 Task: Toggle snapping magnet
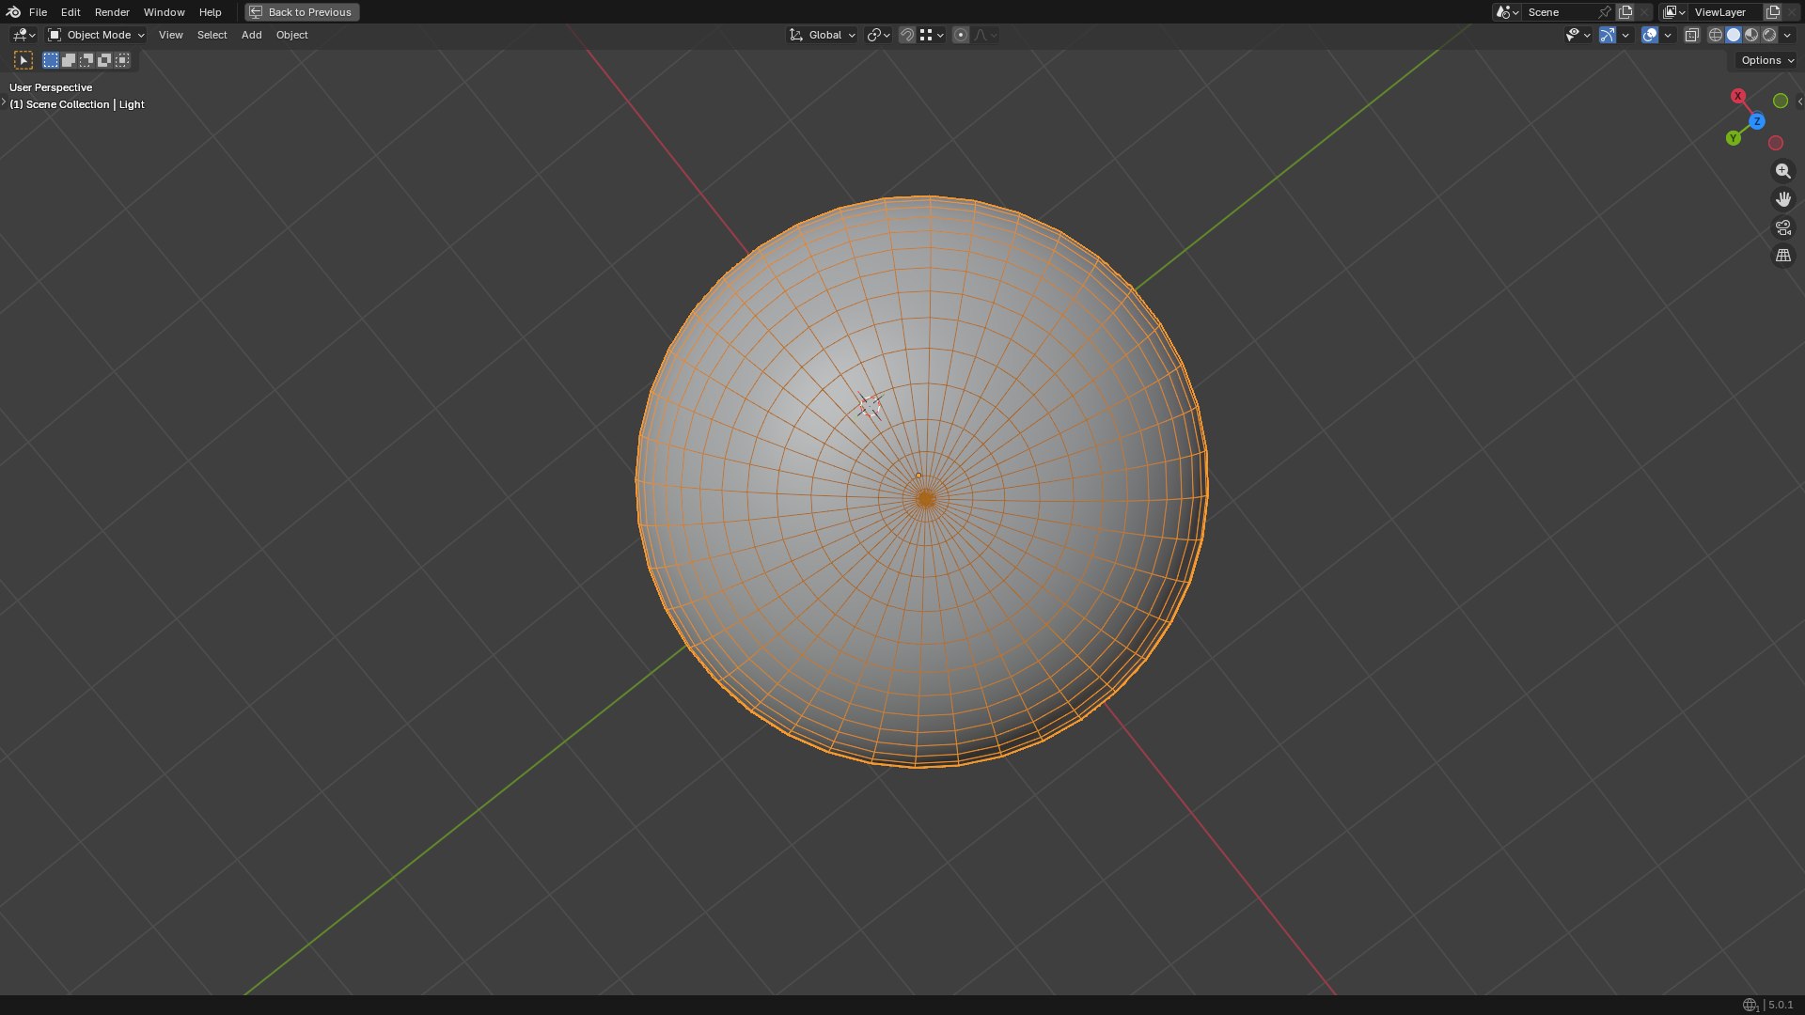pos(907,35)
